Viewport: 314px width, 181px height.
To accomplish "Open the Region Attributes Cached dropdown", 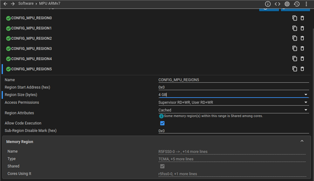I will [234, 110].
